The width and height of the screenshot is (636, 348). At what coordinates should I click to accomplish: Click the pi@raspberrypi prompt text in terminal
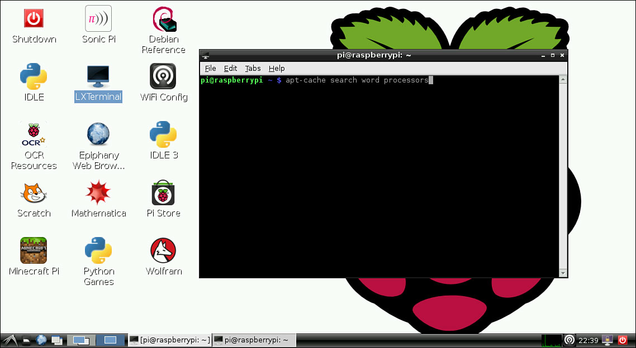pos(231,80)
